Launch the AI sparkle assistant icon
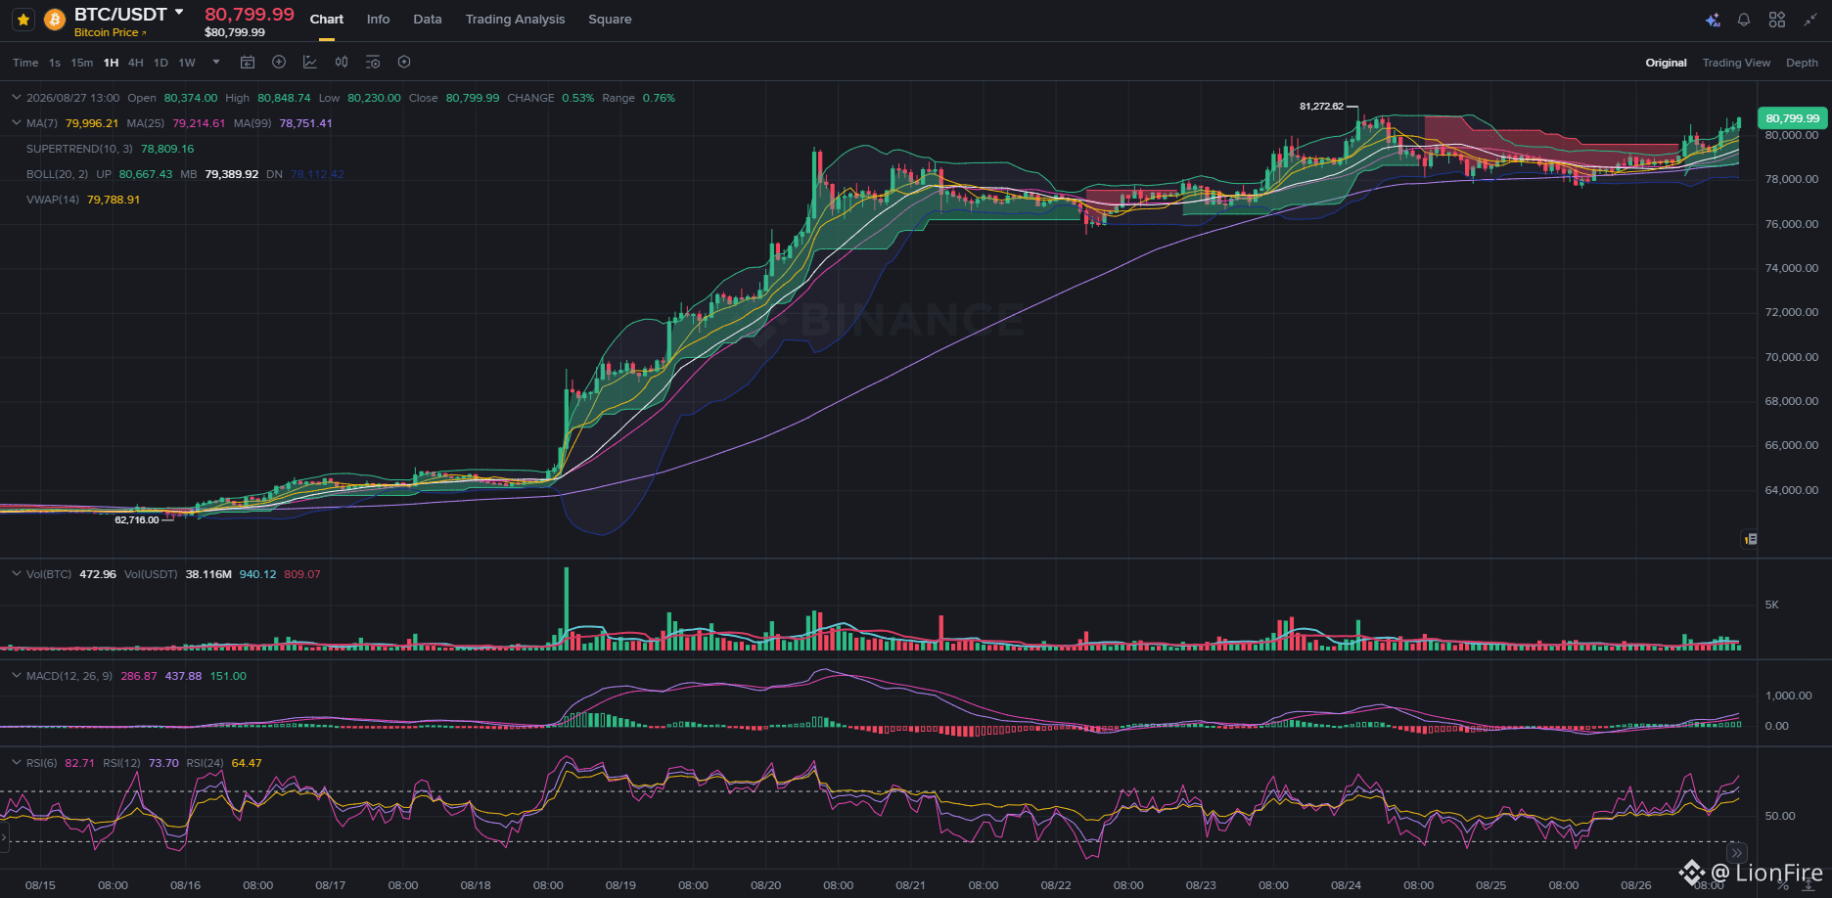This screenshot has width=1832, height=898. pos(1713,20)
